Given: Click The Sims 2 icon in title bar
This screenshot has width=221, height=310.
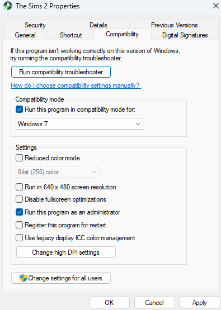Looking at the screenshot, I should click(8, 6).
